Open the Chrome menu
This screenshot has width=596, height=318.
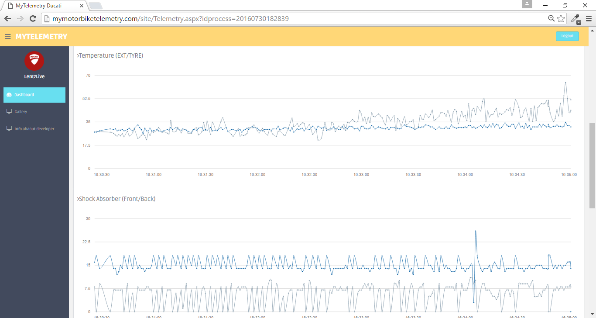[x=589, y=19]
